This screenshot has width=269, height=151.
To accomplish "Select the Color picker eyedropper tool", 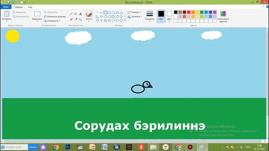I will (76, 19).
